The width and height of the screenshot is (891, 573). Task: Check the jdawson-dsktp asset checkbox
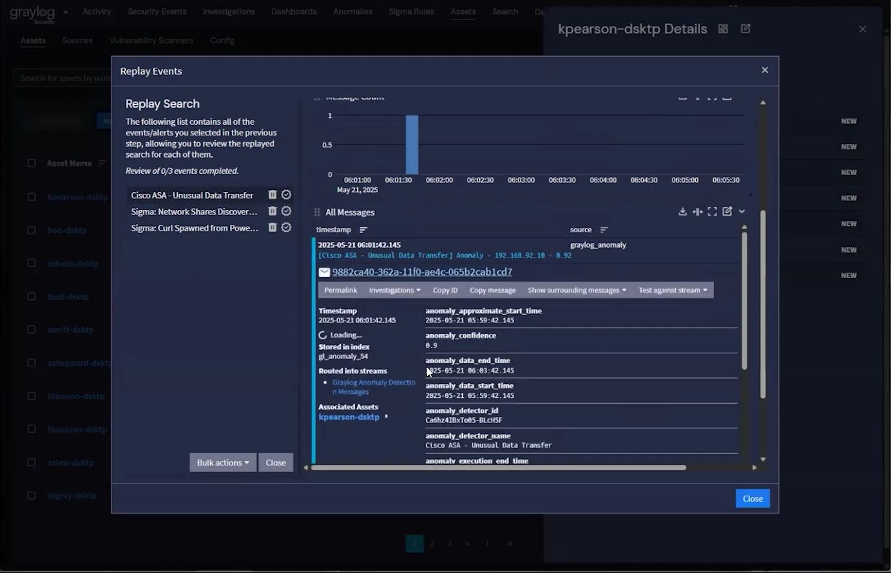(32, 396)
